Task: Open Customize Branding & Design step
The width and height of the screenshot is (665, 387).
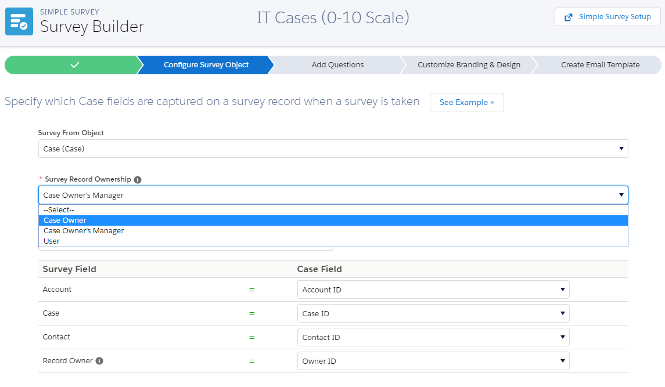Action: pyautogui.click(x=469, y=65)
